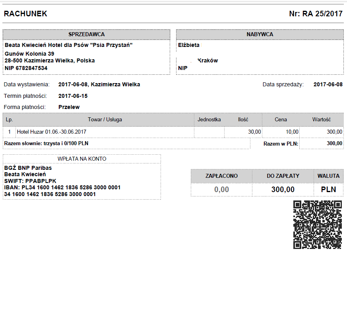Click the Przelew payment method value
The height and width of the screenshot is (315, 347).
69,107
